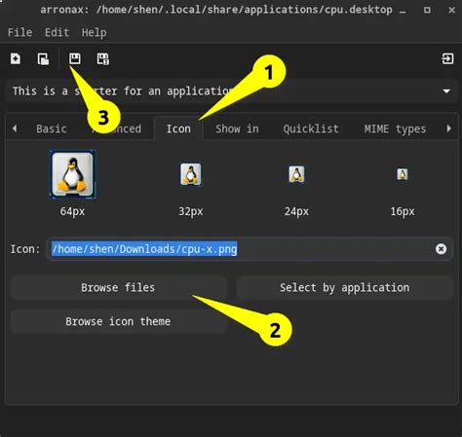Close the arronax window

click(451, 10)
